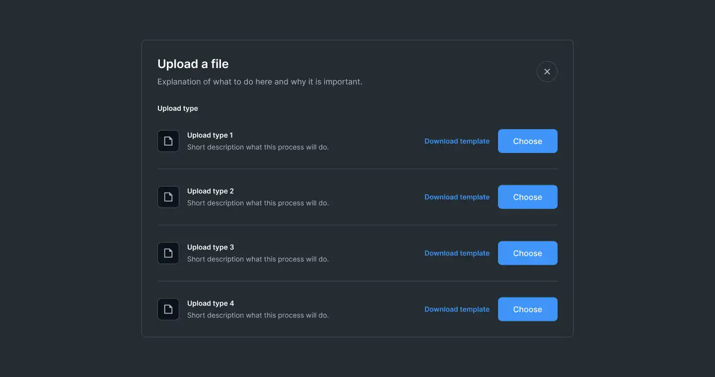Viewport: 715px width, 377px height.
Task: Open Download template link for Upload type 3
Action: coord(457,253)
